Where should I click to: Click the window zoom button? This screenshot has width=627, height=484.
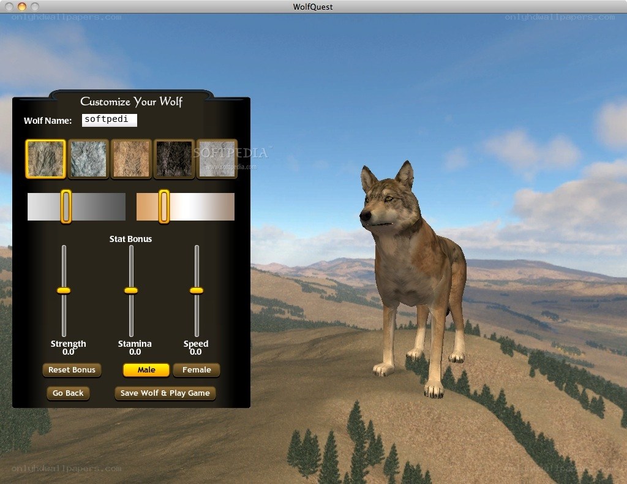coord(35,6)
